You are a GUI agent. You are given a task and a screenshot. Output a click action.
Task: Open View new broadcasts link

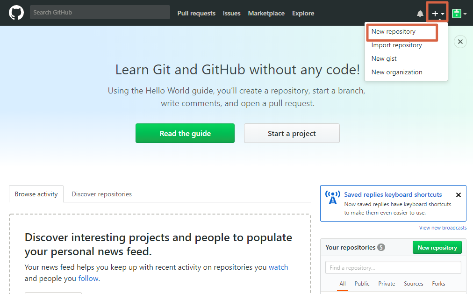(x=443, y=228)
